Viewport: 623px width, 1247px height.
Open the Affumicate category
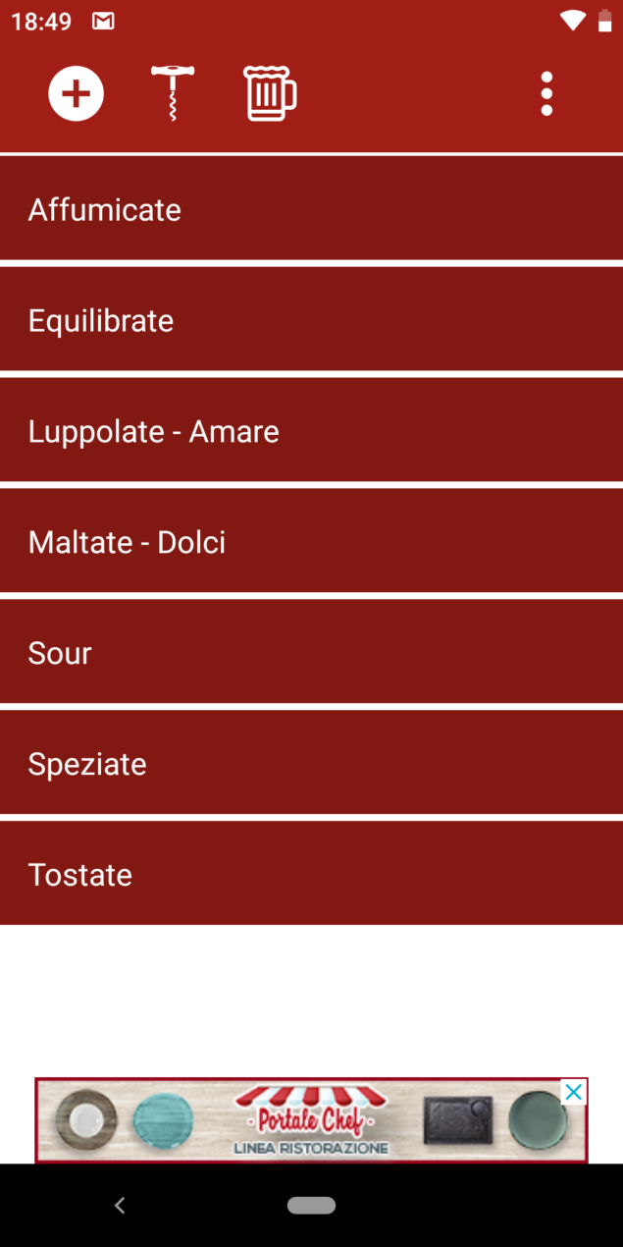[x=311, y=209]
